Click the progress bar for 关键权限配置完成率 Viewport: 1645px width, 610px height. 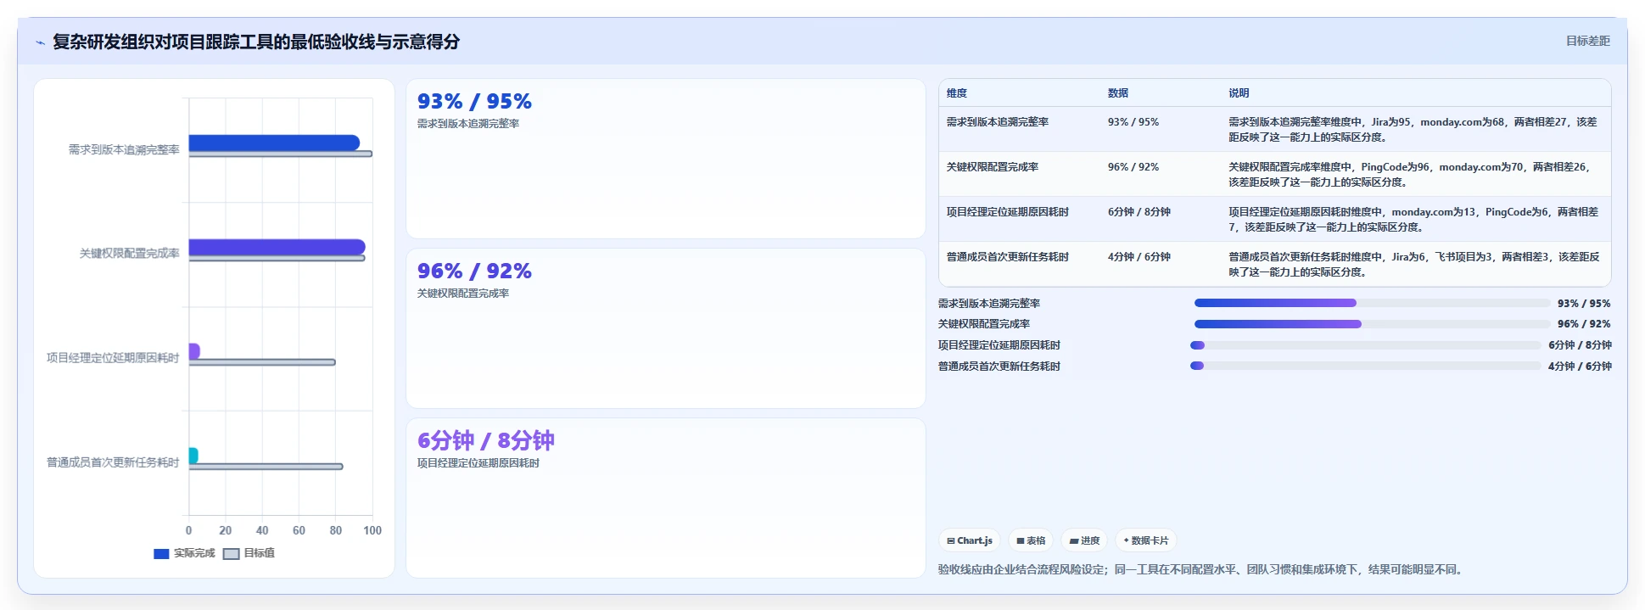1372,324
